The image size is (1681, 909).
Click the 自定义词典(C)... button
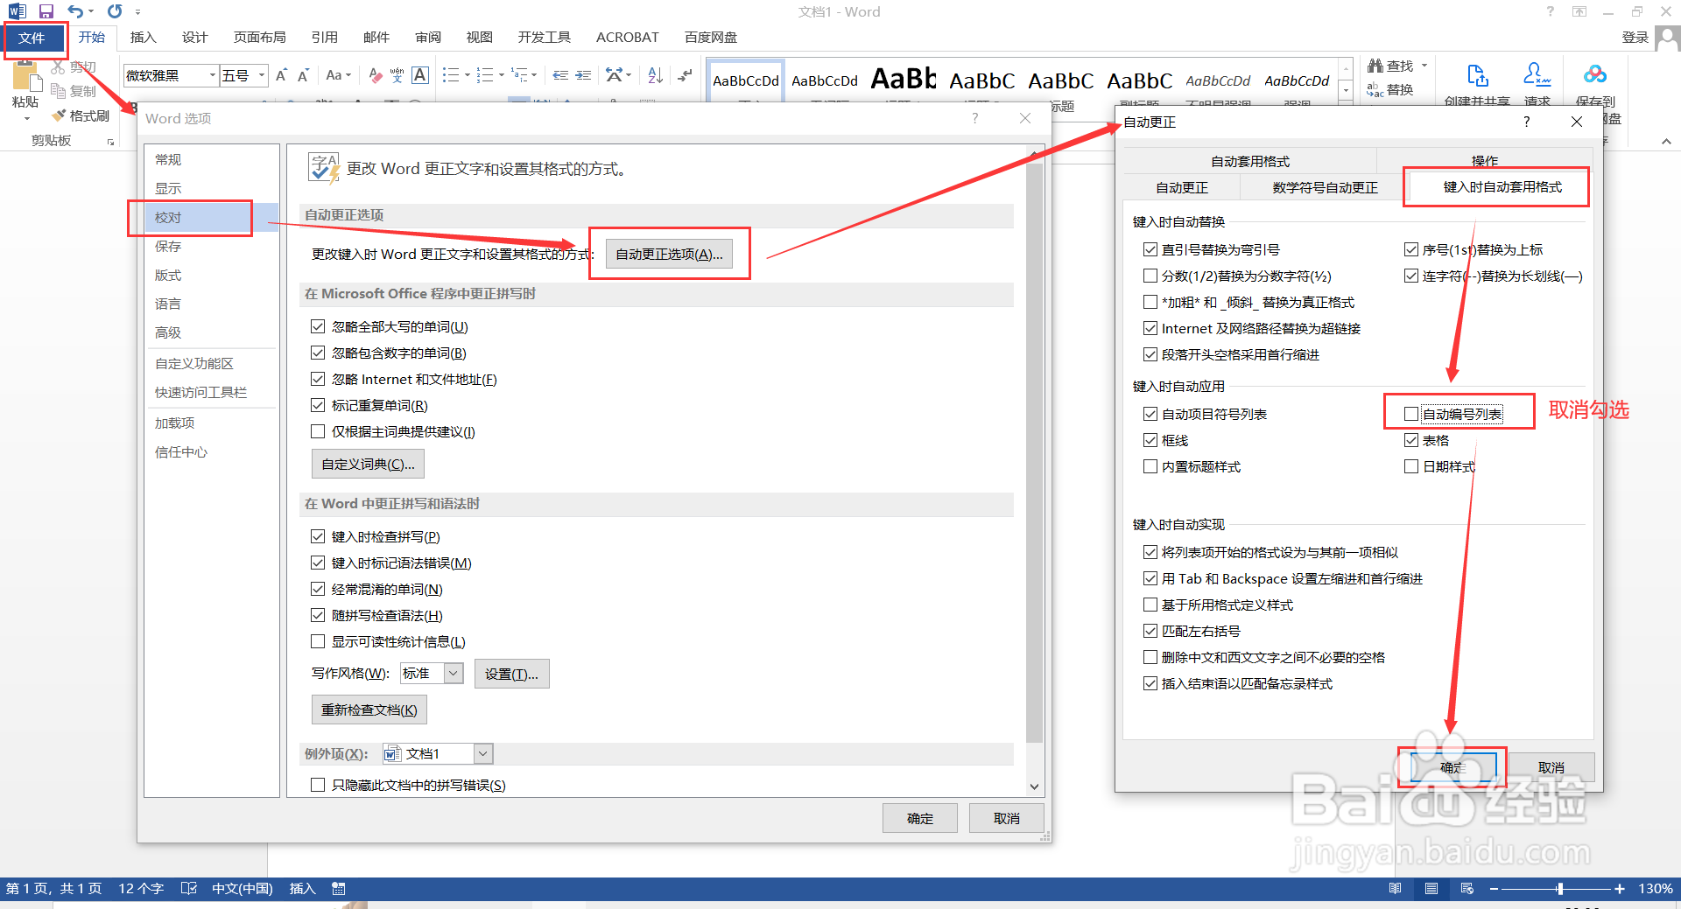(368, 464)
